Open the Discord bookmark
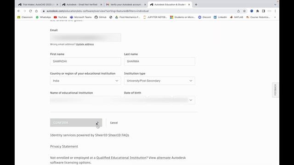 coord(204,17)
